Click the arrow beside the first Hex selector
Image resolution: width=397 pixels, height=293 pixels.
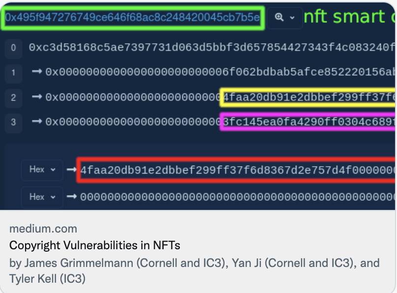(72, 170)
